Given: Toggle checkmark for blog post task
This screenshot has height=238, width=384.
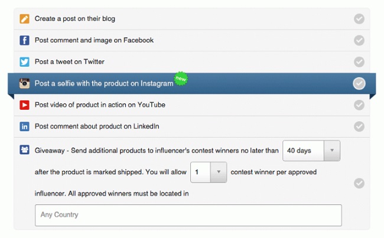Looking at the screenshot, I should [359, 19].
